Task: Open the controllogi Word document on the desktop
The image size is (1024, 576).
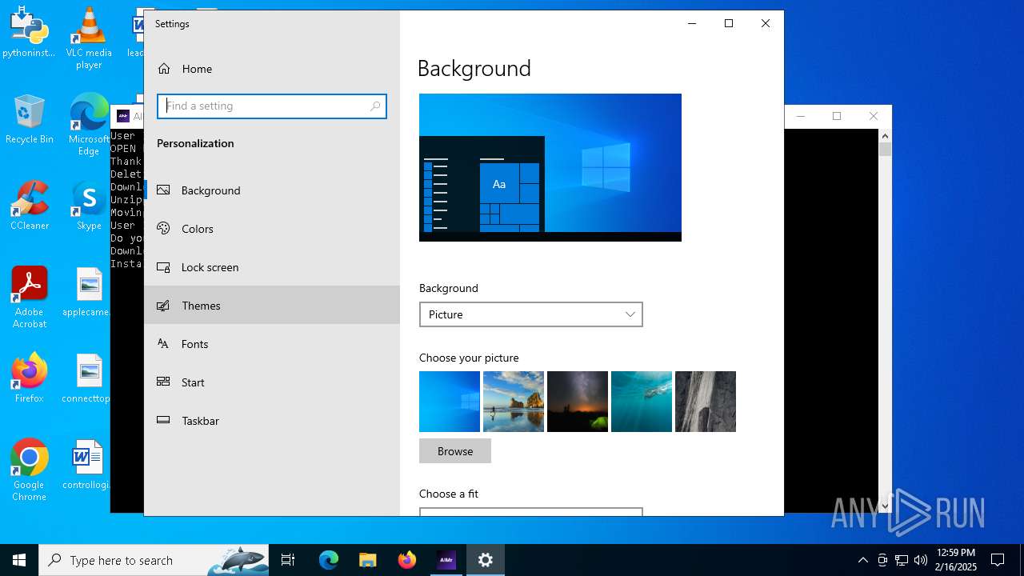Action: click(x=87, y=465)
